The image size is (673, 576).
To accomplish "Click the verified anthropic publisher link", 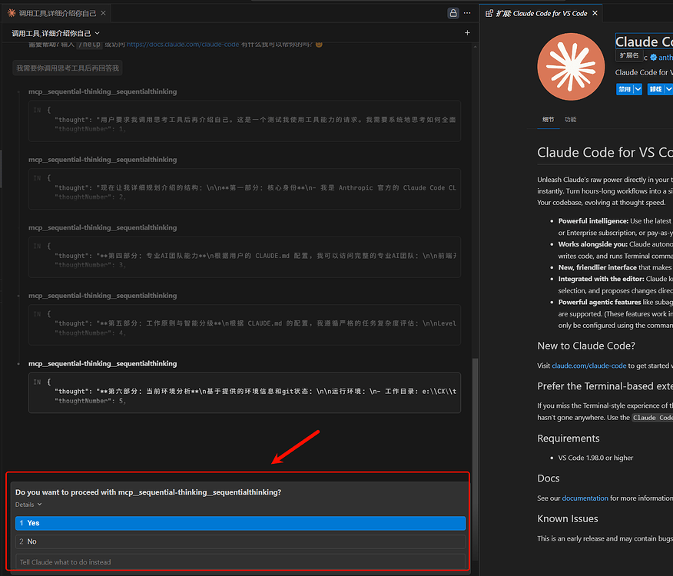I will coord(661,58).
